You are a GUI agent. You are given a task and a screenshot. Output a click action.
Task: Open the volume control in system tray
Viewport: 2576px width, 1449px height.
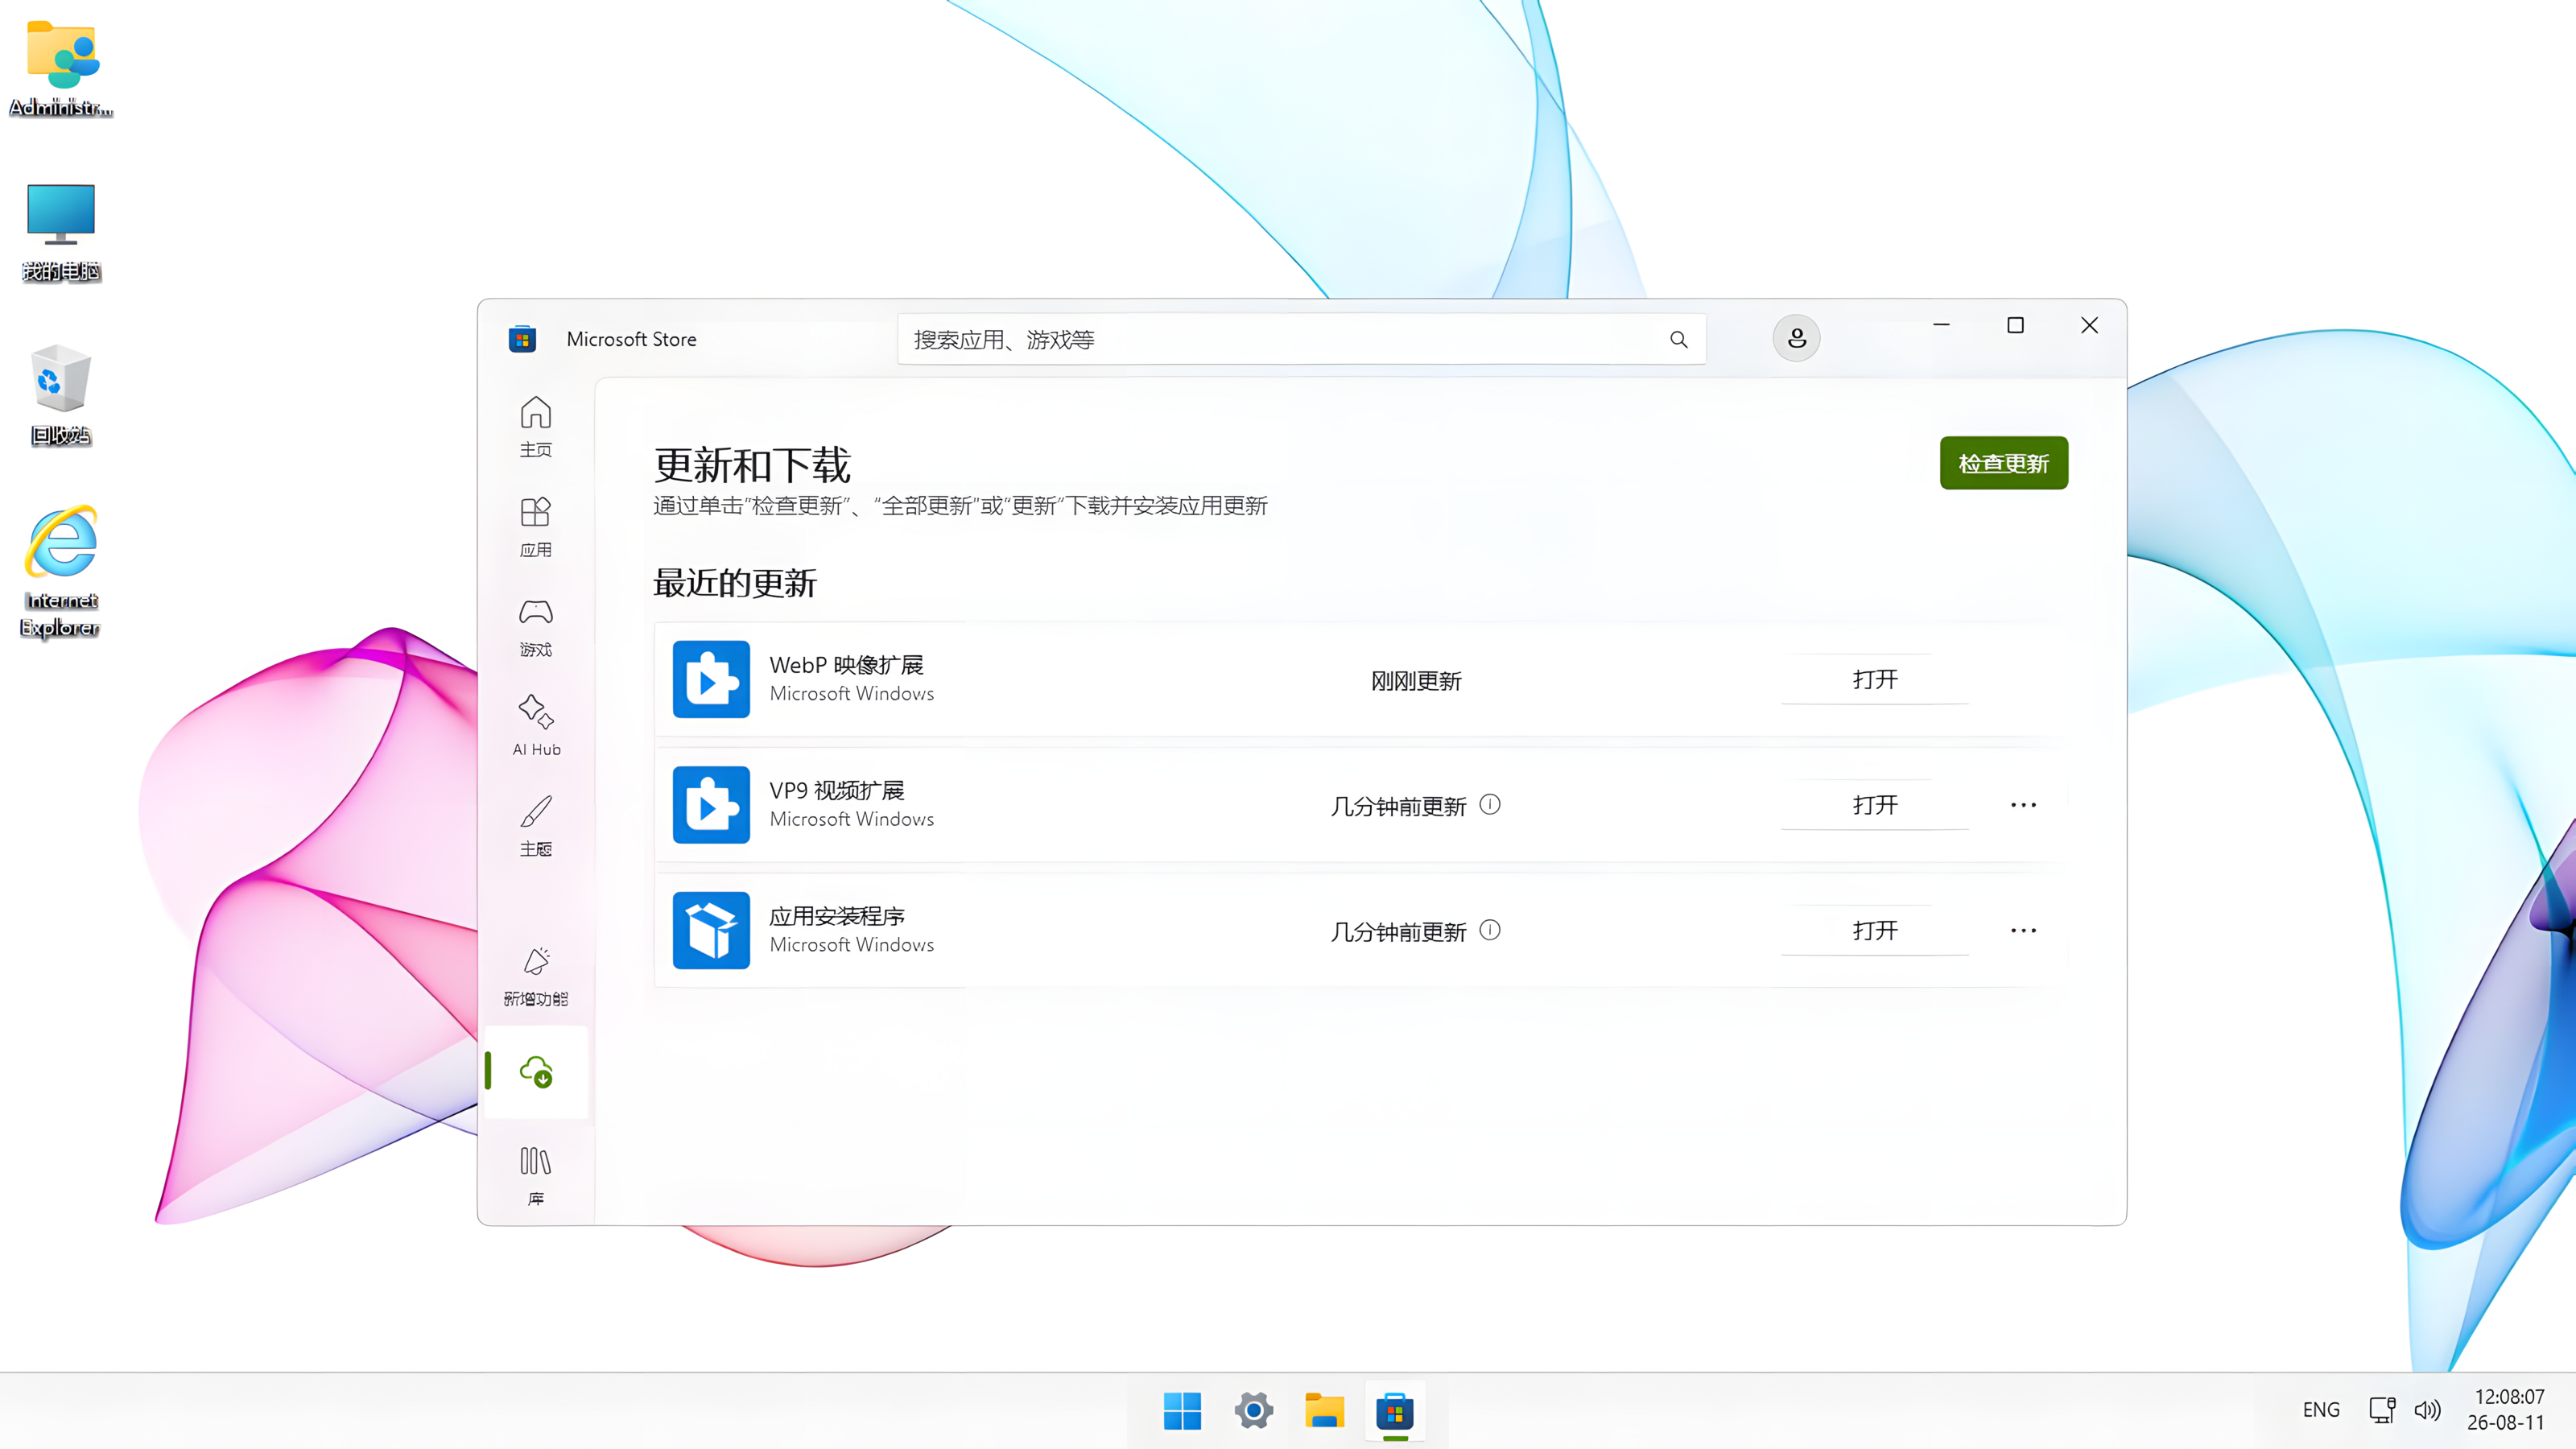tap(2427, 1410)
